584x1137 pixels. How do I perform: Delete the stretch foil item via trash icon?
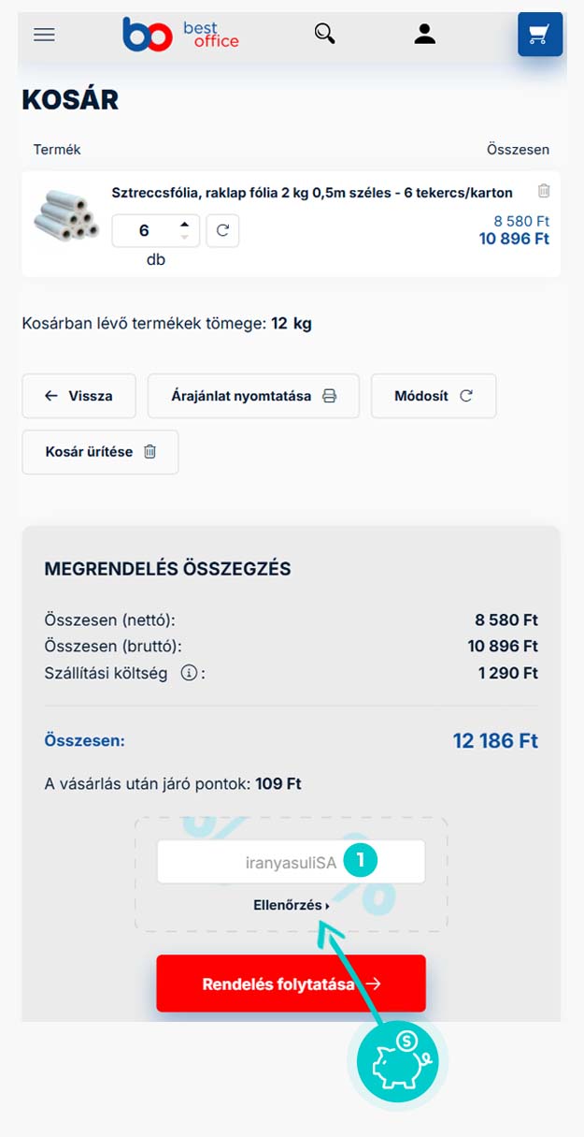coord(544,191)
